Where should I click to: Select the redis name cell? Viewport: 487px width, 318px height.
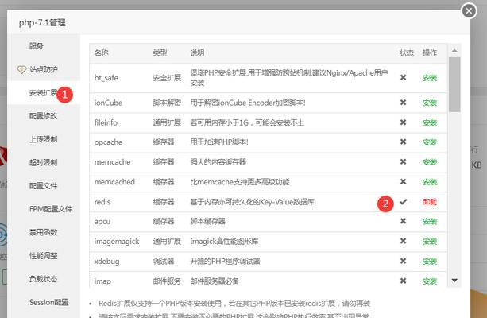(x=102, y=202)
